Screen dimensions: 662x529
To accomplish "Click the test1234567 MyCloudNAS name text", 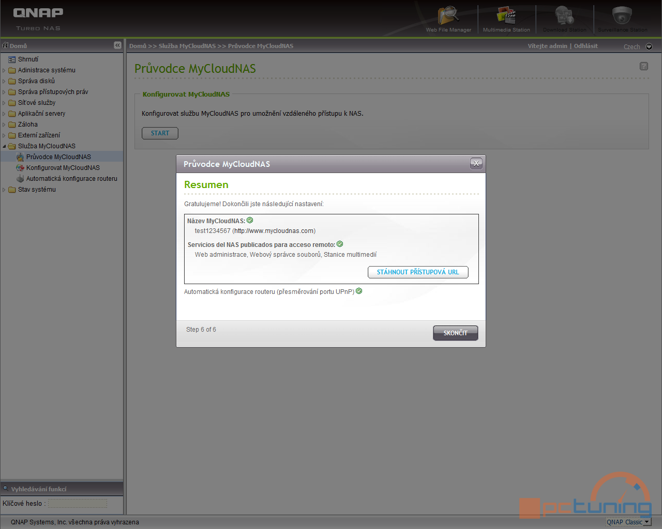I will (212, 231).
